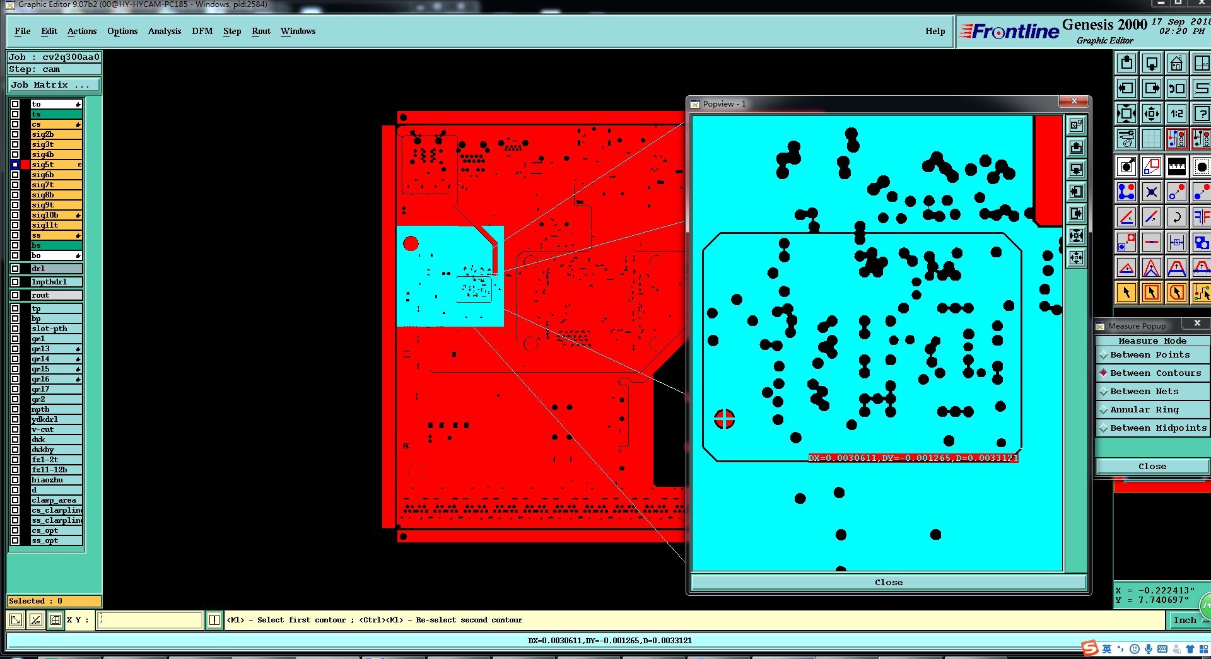This screenshot has width=1211, height=659.
Task: Click the Job Matrix button
Action: pos(54,85)
